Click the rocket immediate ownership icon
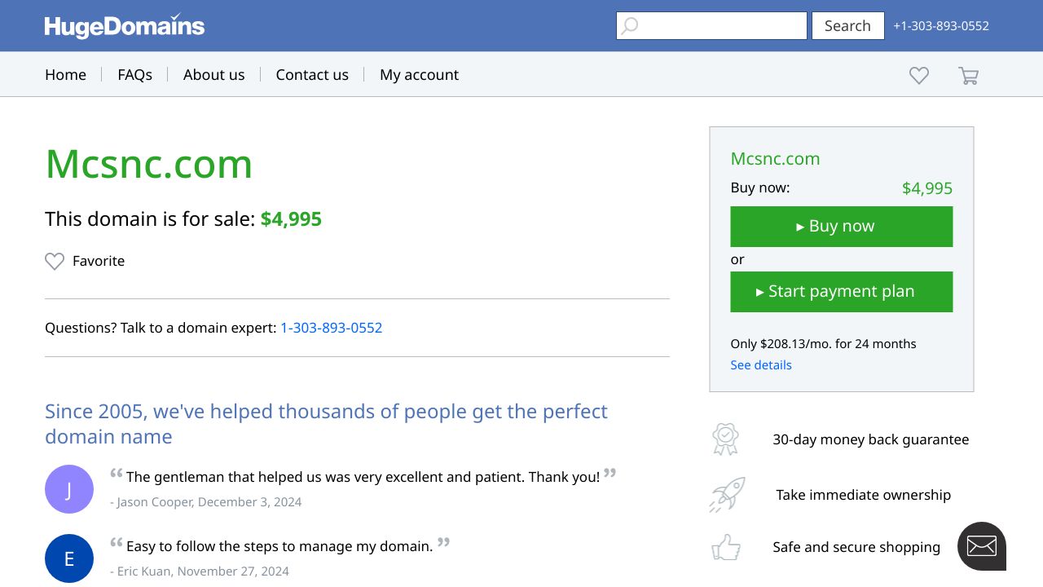 [x=726, y=495]
